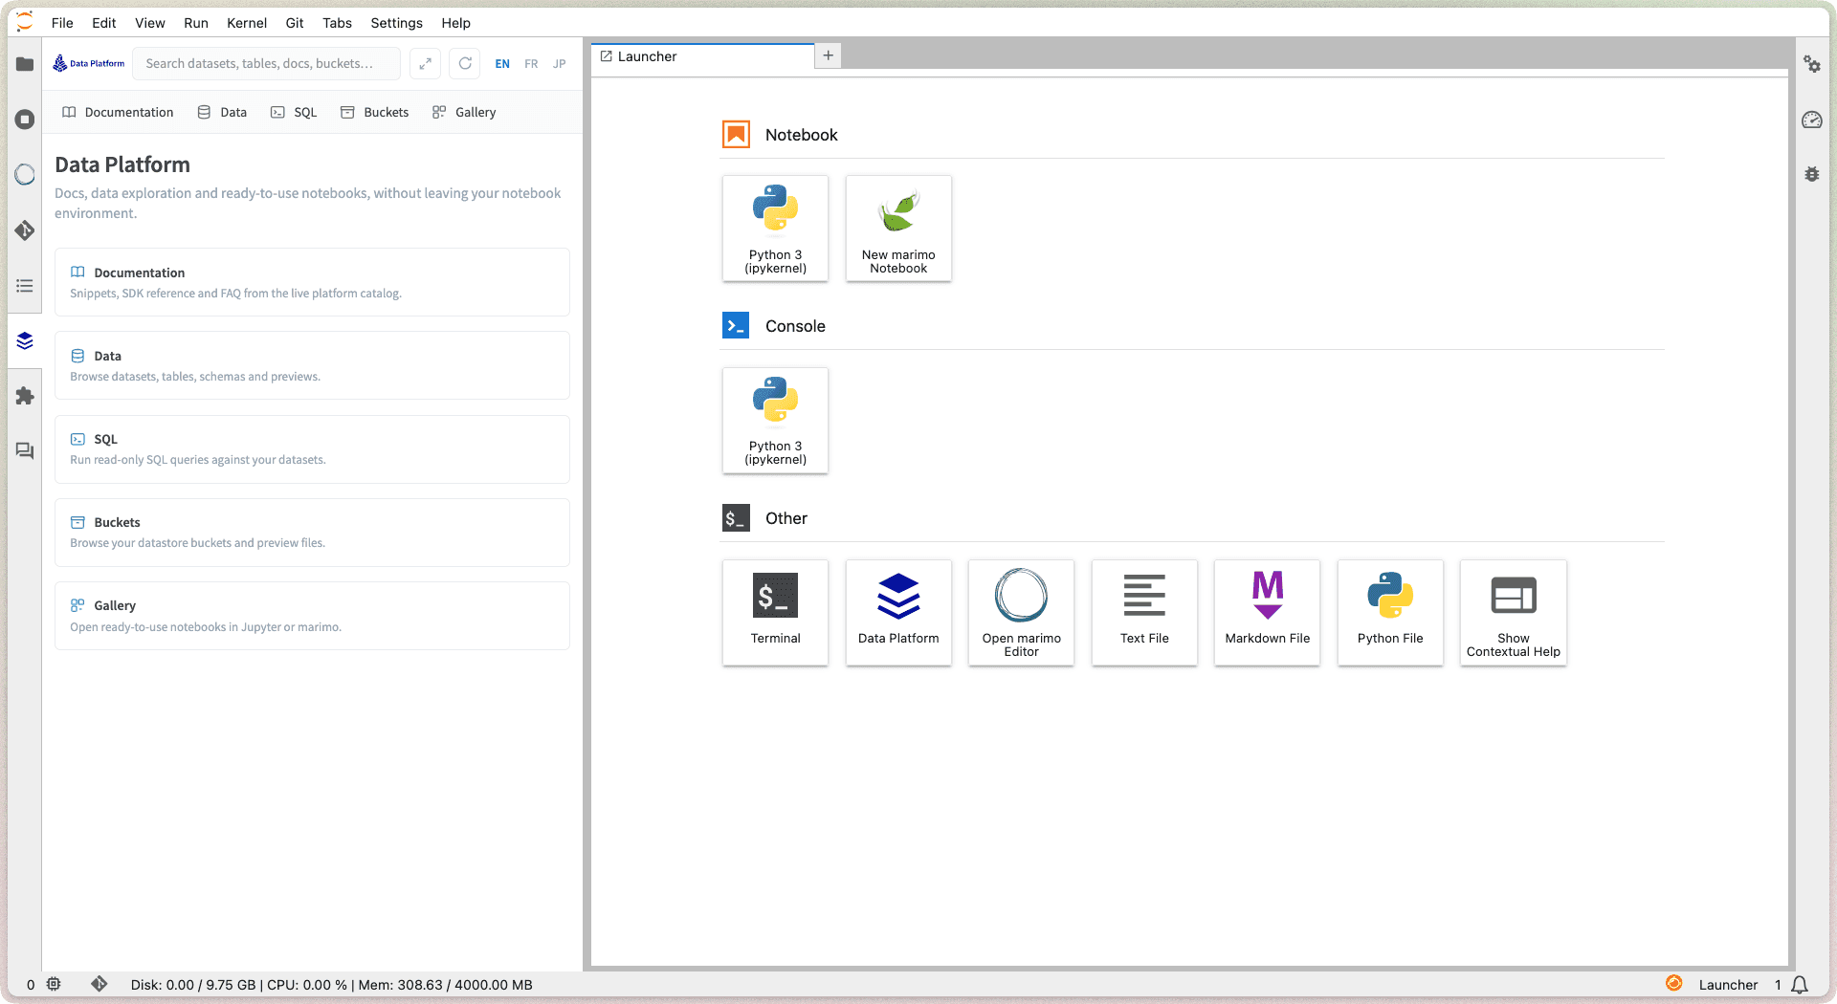The width and height of the screenshot is (1837, 1004).
Task: Open a Terminal from the launcher
Action: (x=776, y=613)
